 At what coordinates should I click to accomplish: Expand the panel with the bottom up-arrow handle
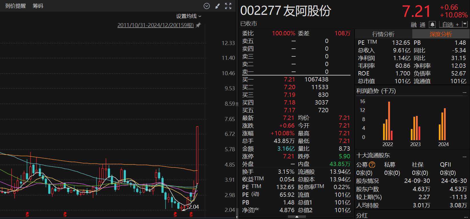297,217
